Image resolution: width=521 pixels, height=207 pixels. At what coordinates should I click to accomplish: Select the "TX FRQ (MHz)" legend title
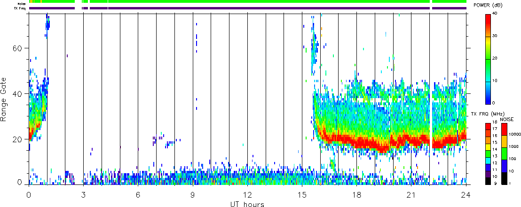tap(487, 114)
